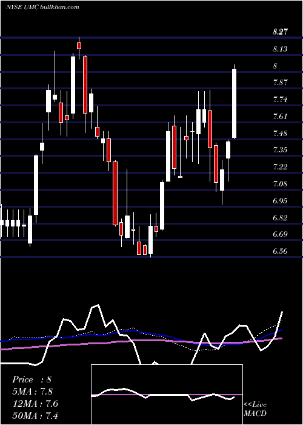
Task: Click the 5MA : 7.8 readout
Action: 33,392
